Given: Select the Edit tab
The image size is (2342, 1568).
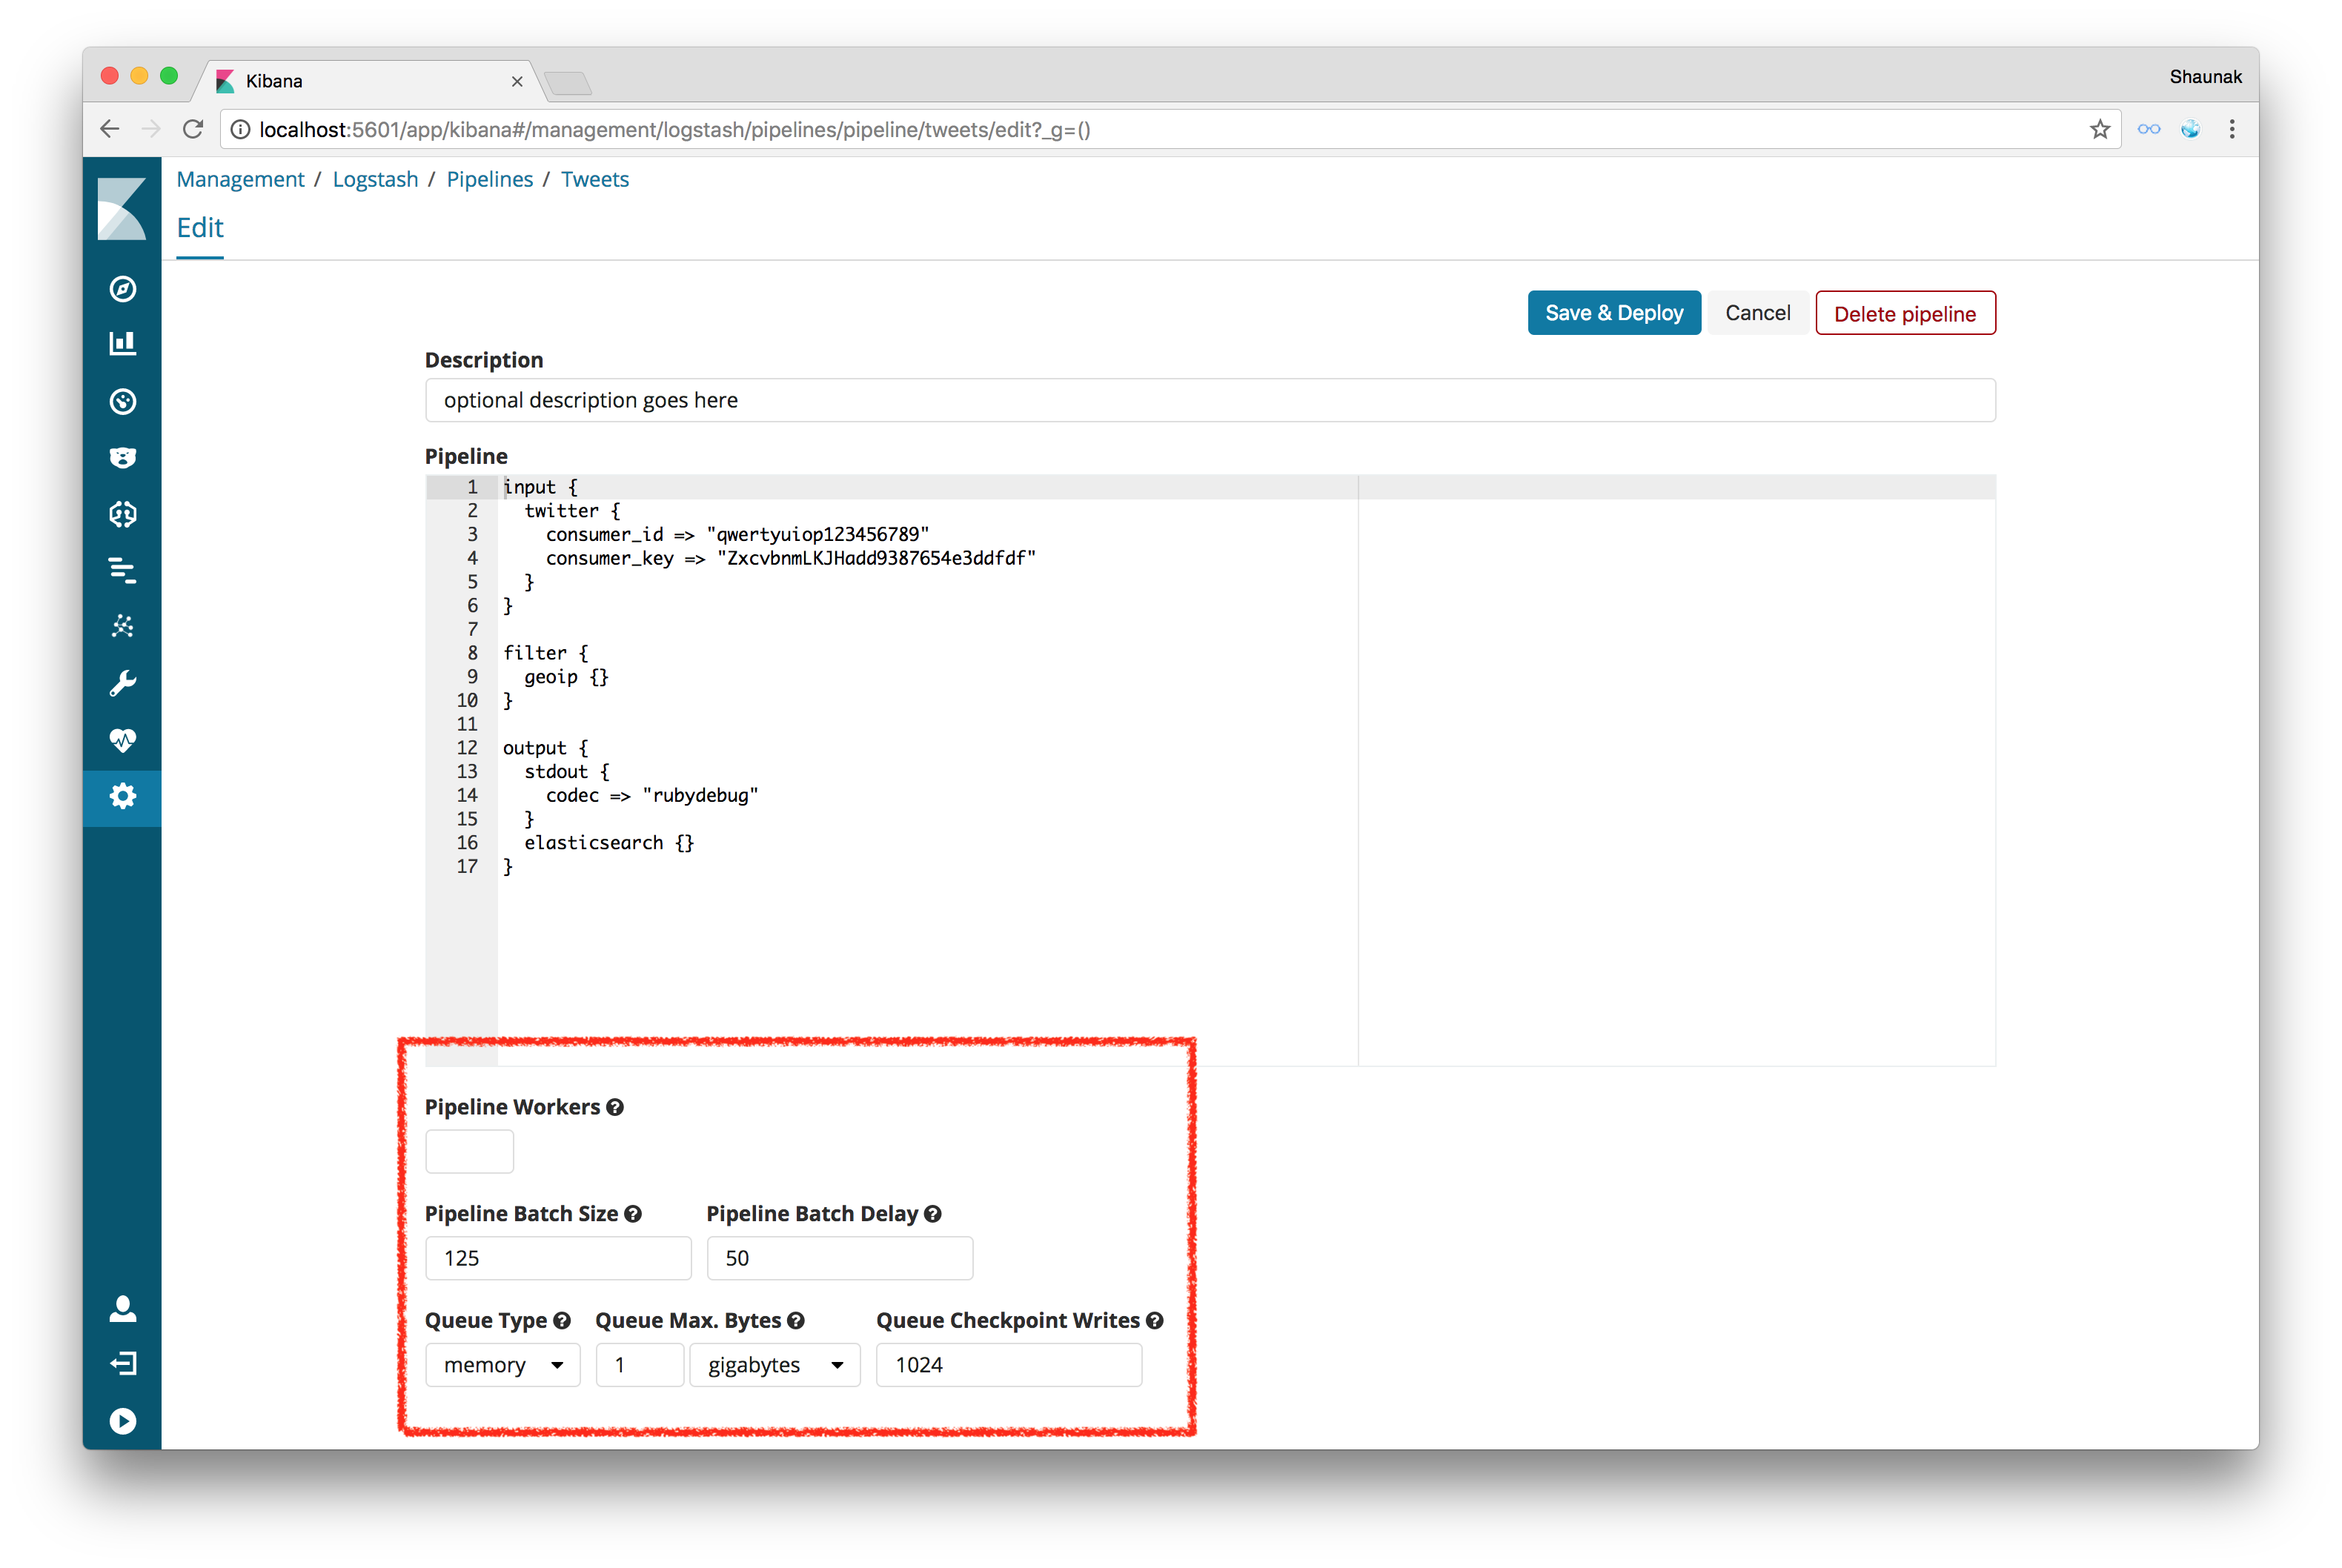Looking at the screenshot, I should pyautogui.click(x=200, y=229).
